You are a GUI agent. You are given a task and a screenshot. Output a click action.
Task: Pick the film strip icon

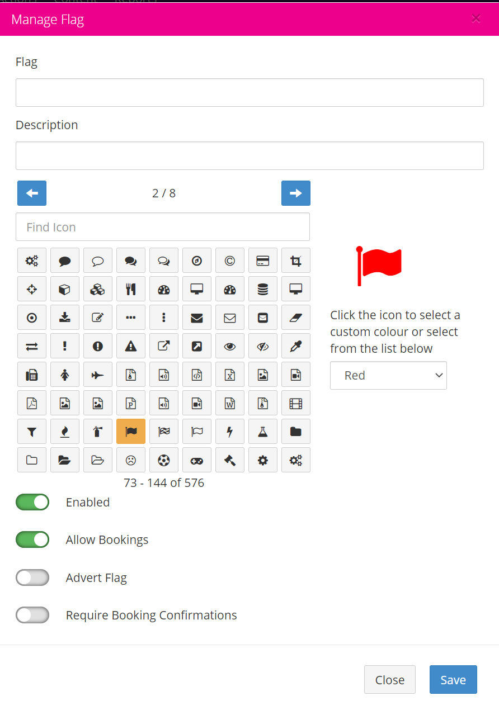[296, 403]
